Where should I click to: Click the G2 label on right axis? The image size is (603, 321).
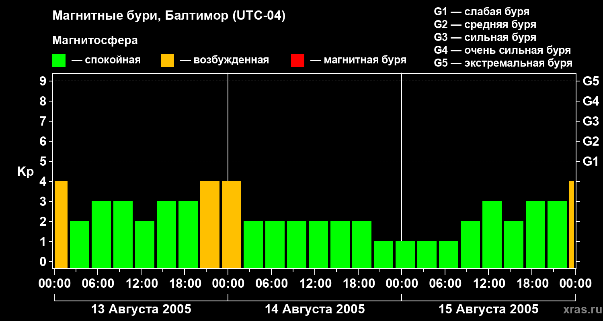pos(591,141)
